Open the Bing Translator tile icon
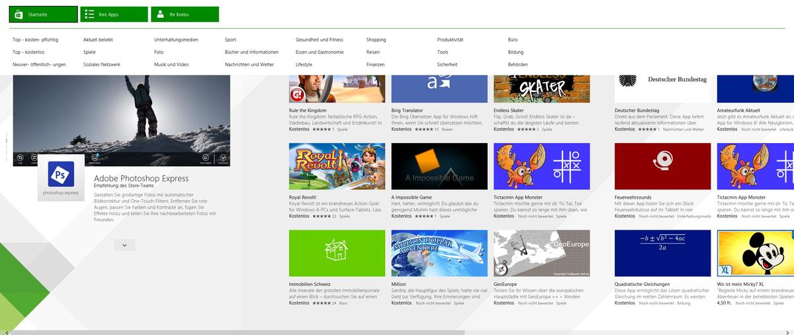The height and width of the screenshot is (335, 794). point(439,89)
